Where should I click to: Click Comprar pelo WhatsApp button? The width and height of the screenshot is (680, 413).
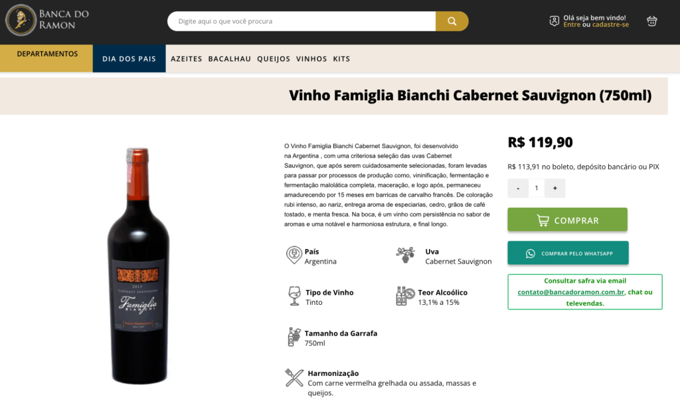[568, 253]
